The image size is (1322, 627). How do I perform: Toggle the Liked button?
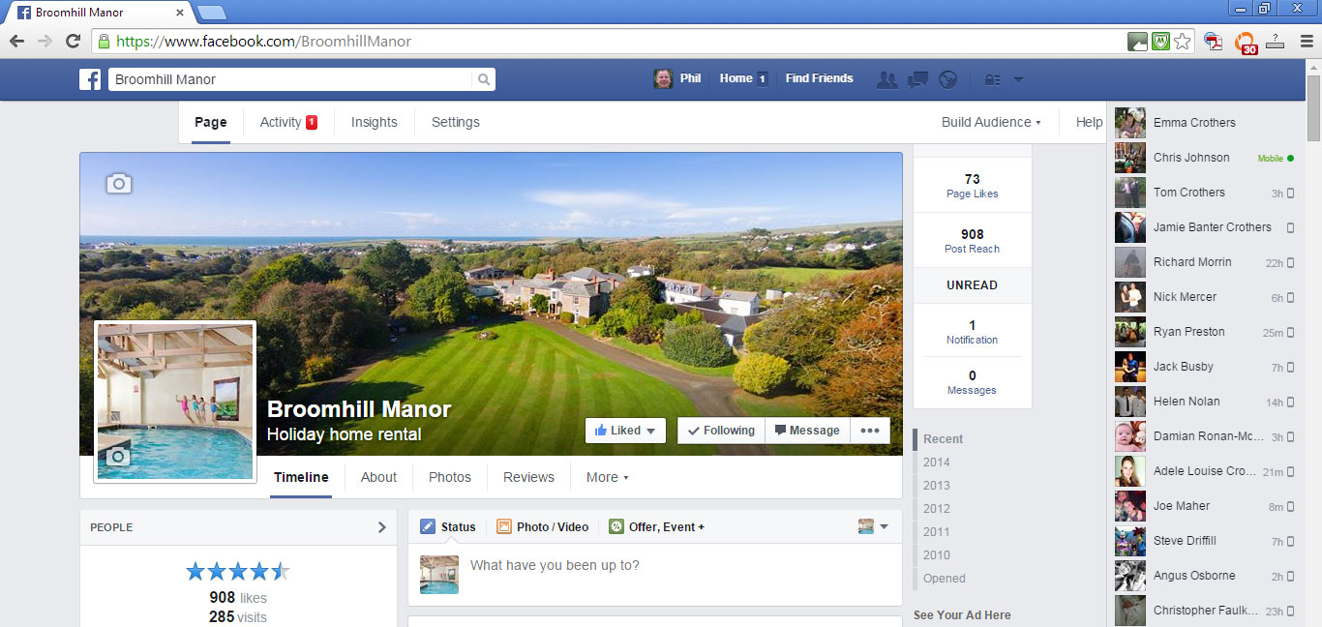click(625, 431)
